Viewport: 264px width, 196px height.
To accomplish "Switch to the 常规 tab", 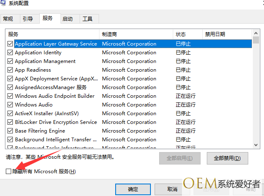I will pyautogui.click(x=8, y=19).
